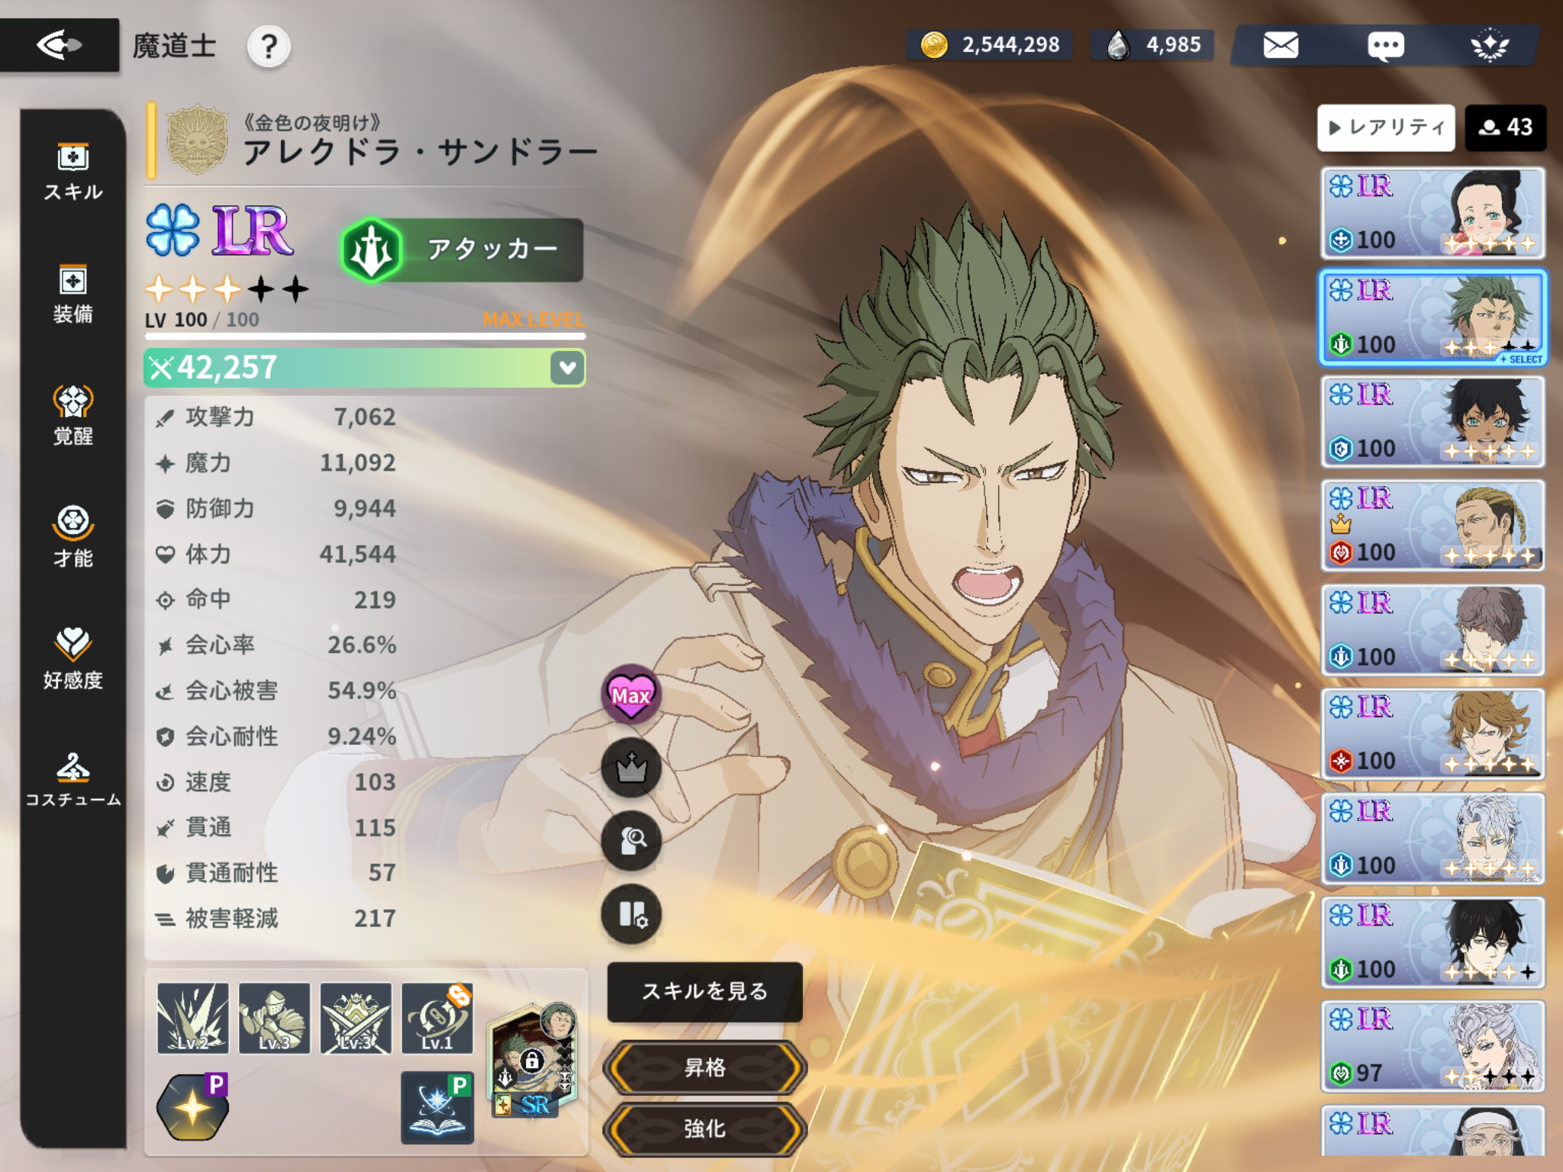The width and height of the screenshot is (1563, 1172).
Task: Open the コスチューム sidebar tab
Action: coord(73,780)
